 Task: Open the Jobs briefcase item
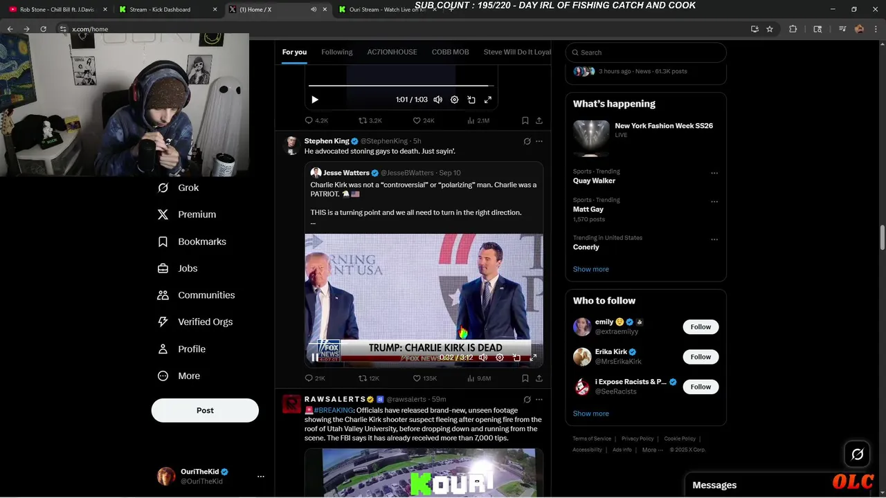[x=178, y=268]
